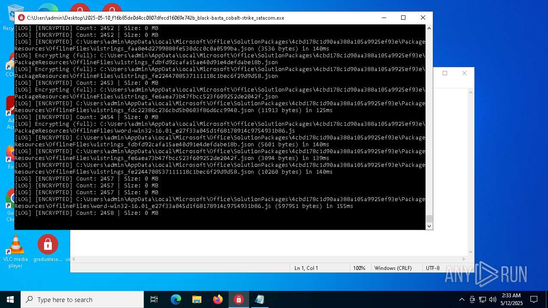Click the console scrollbar up arrow

[x=429, y=28]
